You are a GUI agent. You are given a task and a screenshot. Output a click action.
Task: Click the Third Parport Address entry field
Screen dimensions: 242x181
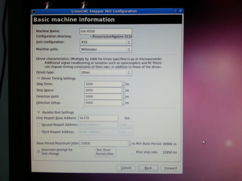coord(98,132)
